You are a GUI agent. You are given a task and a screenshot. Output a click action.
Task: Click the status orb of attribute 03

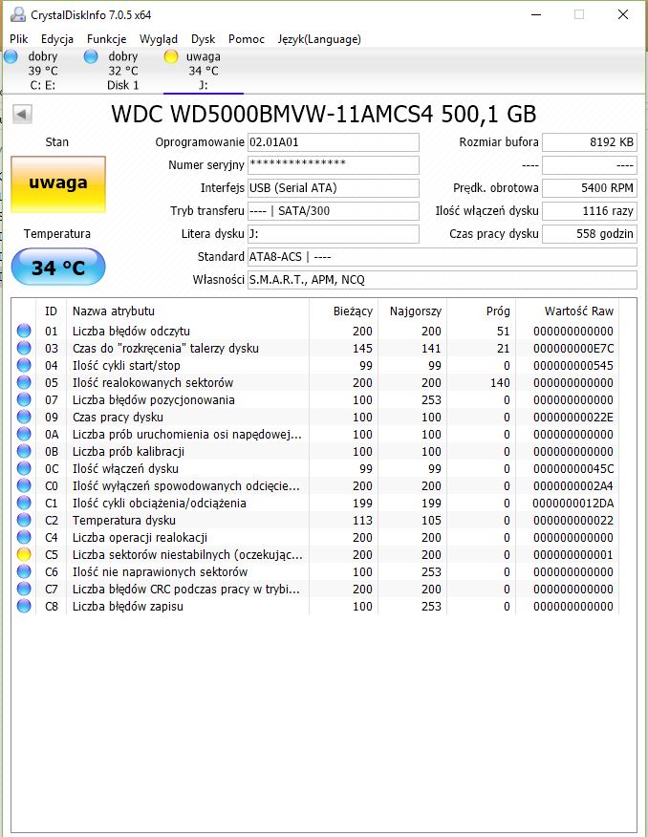tap(24, 348)
